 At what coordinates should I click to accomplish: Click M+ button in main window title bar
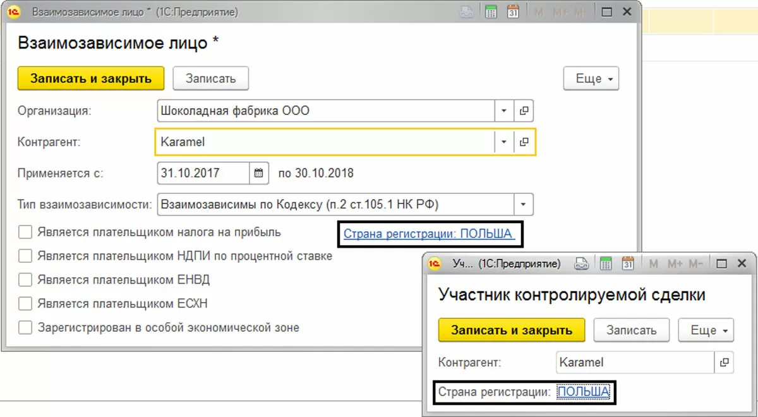tap(559, 12)
